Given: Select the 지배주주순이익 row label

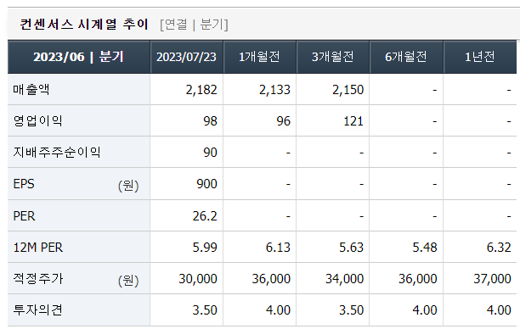Looking at the screenshot, I should click(57, 153).
